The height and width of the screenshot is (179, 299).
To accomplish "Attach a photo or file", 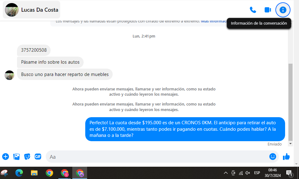I will (16, 157).
